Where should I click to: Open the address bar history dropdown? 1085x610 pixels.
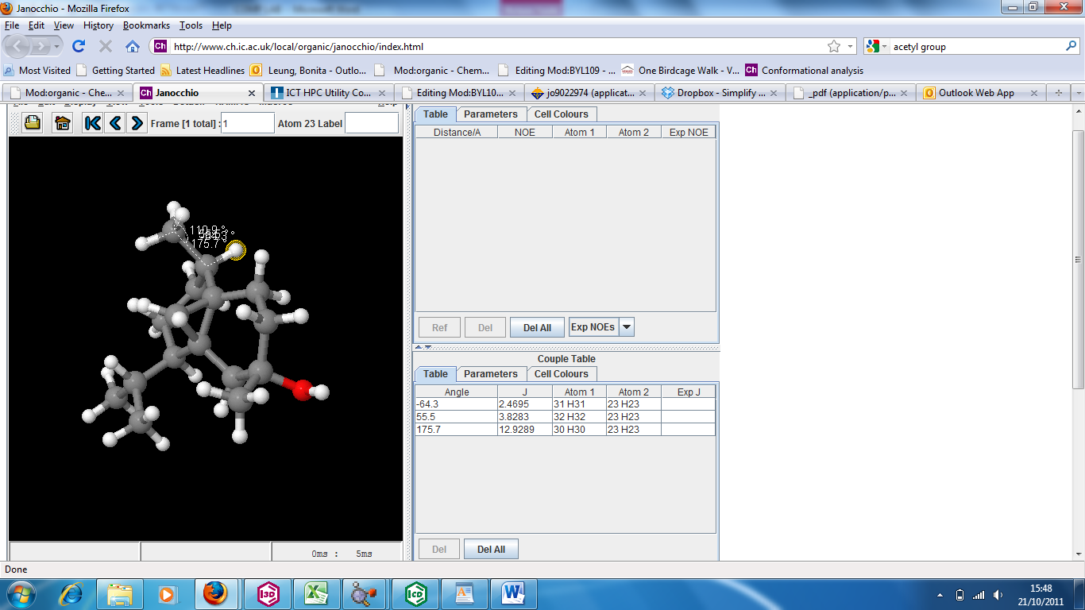tap(851, 46)
